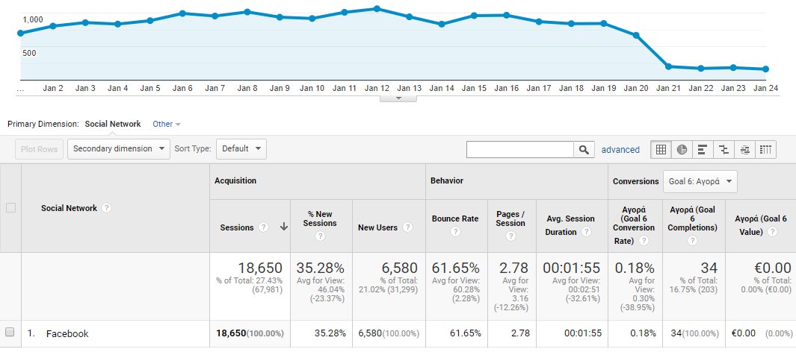The height and width of the screenshot is (352, 796).
Task: Open the Secondary dimension dropdown
Action: 119,148
